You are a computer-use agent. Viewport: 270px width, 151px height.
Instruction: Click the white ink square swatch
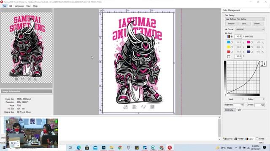[x=229, y=57]
